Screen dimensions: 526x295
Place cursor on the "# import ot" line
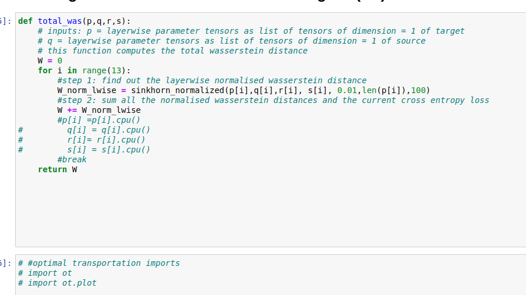(45, 273)
